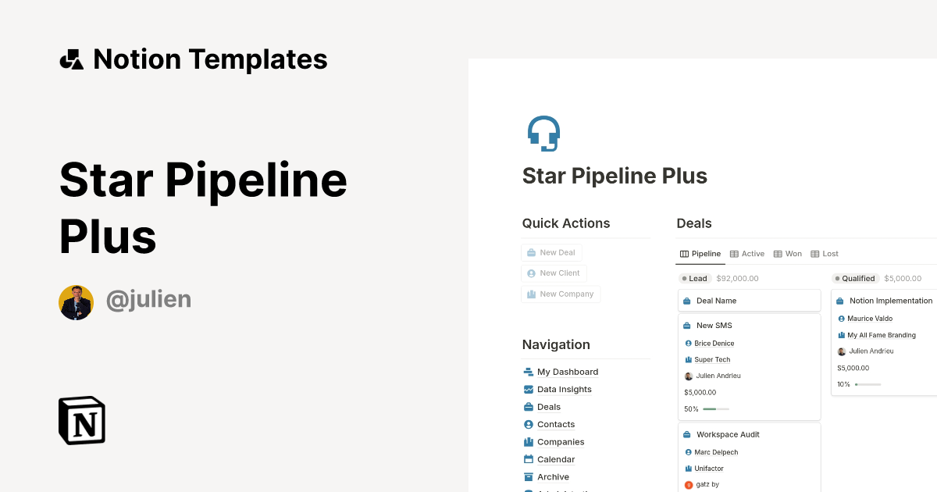The height and width of the screenshot is (492, 937).
Task: Click the archive box icon beside Archive
Action: pyautogui.click(x=529, y=476)
